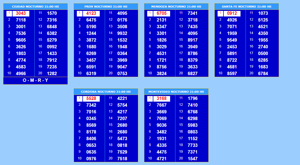The height and width of the screenshot is (165, 300).
Task: Select Prov first prize number 4123
Action: pyautogui.click(x=91, y=13)
